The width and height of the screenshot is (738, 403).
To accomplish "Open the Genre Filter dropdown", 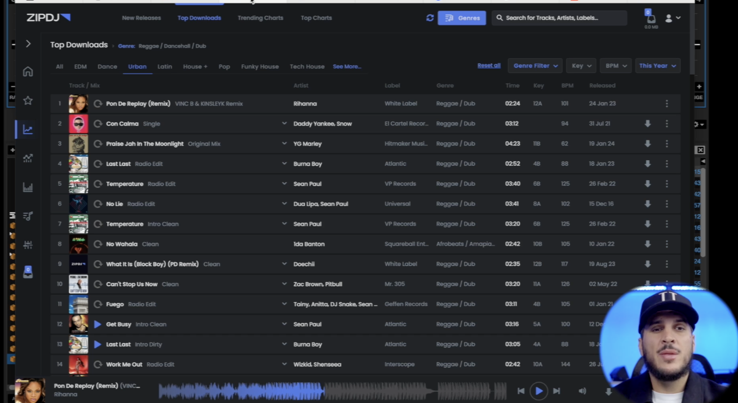I will [x=535, y=66].
